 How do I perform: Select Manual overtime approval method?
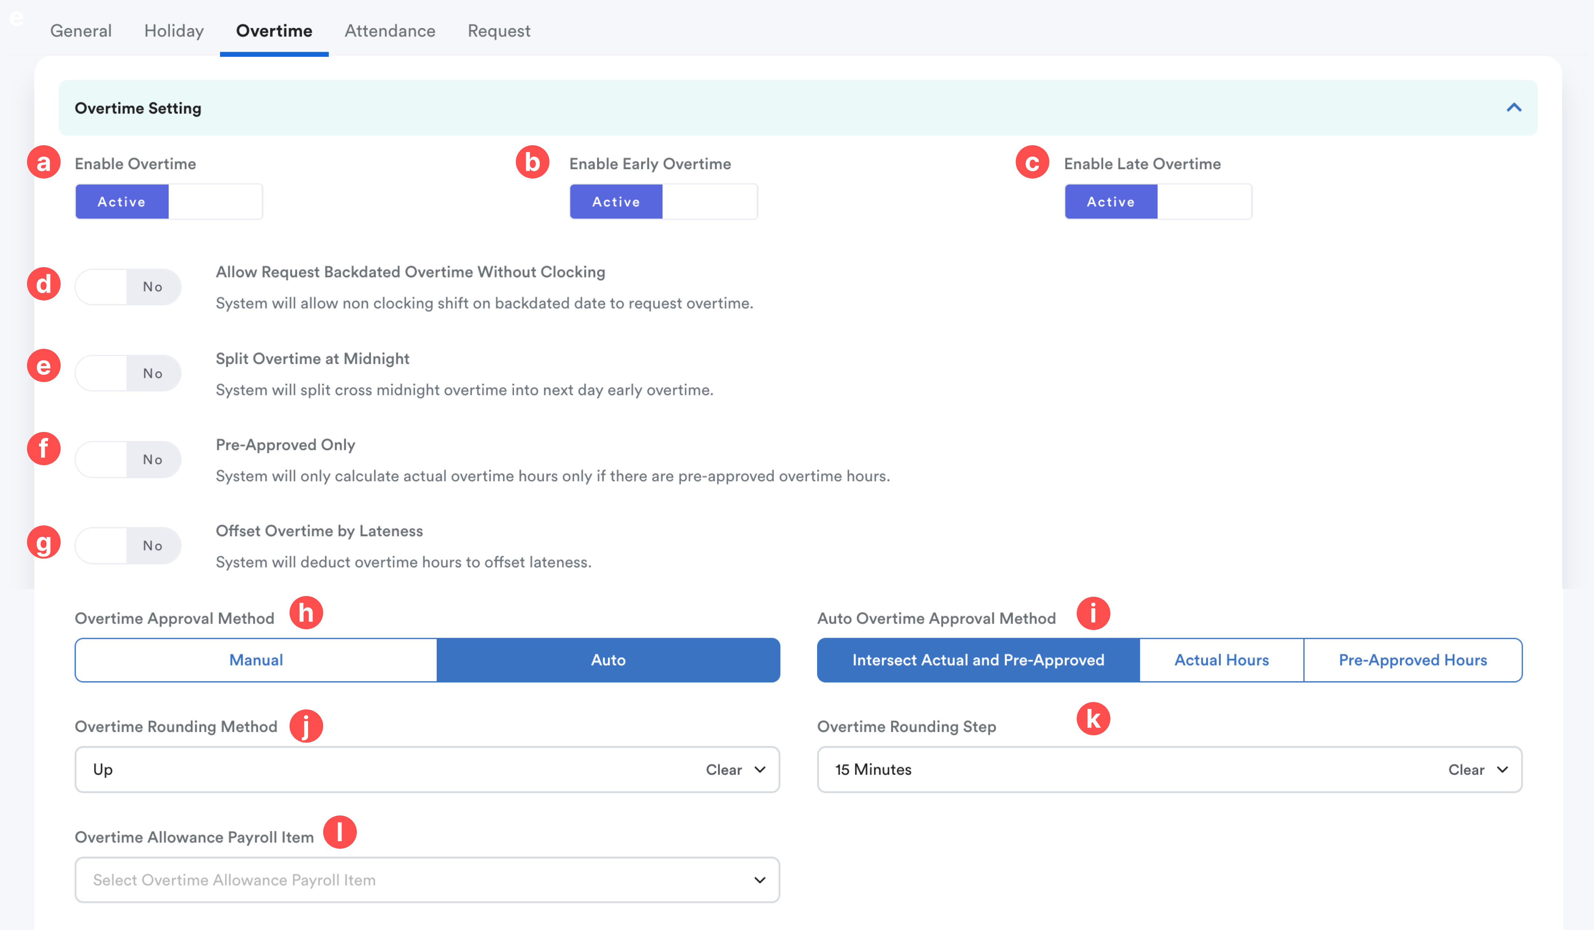pyautogui.click(x=256, y=660)
